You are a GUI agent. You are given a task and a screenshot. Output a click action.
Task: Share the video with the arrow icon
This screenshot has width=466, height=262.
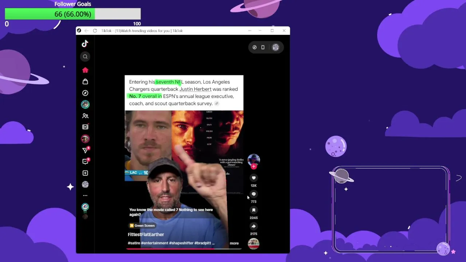(x=254, y=226)
